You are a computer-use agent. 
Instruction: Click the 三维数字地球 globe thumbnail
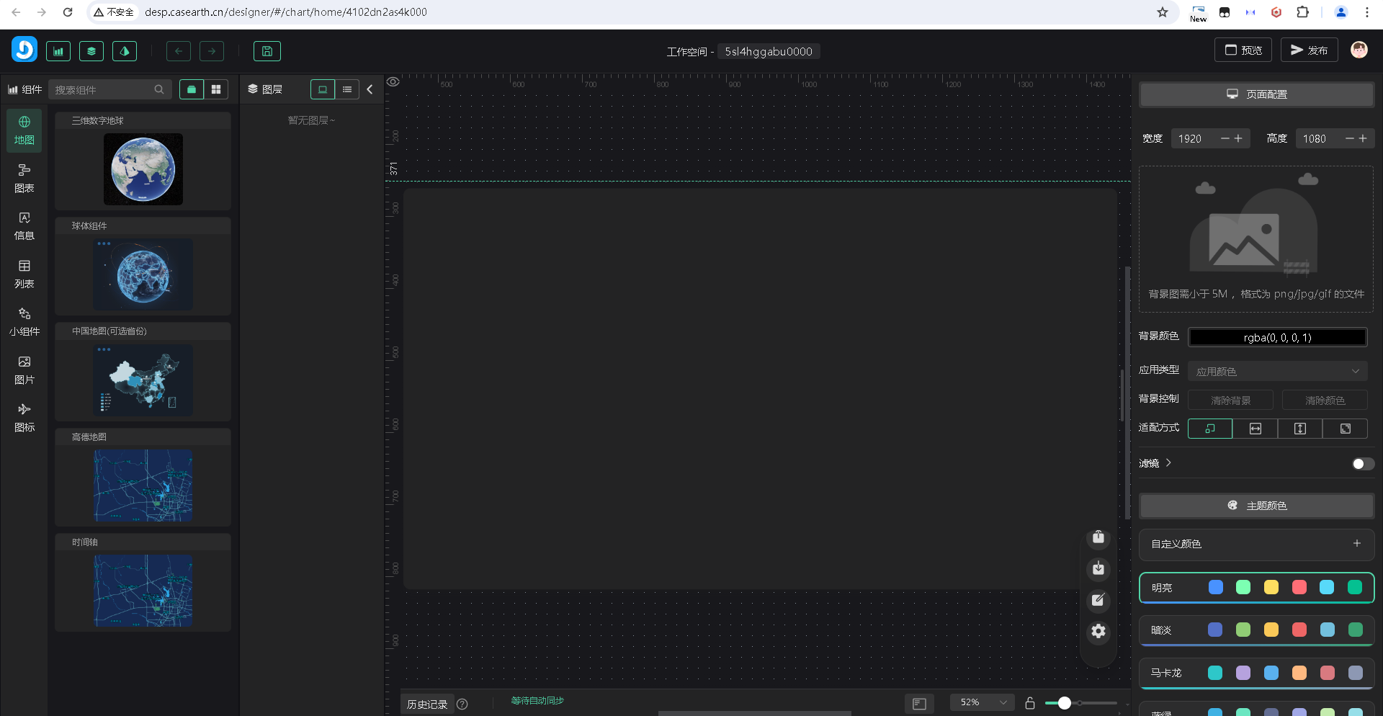coord(143,169)
